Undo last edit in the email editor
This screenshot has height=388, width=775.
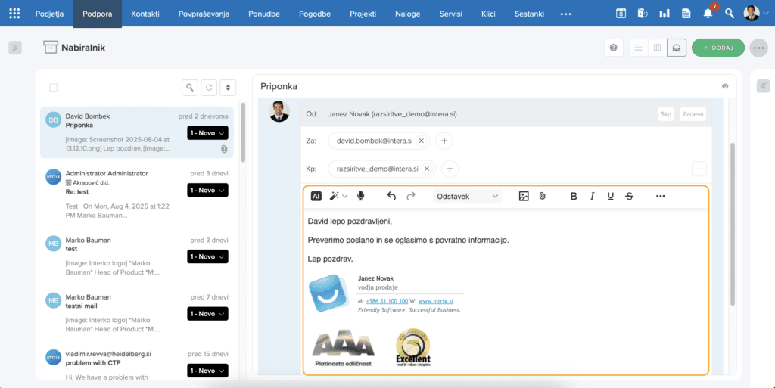pyautogui.click(x=391, y=196)
